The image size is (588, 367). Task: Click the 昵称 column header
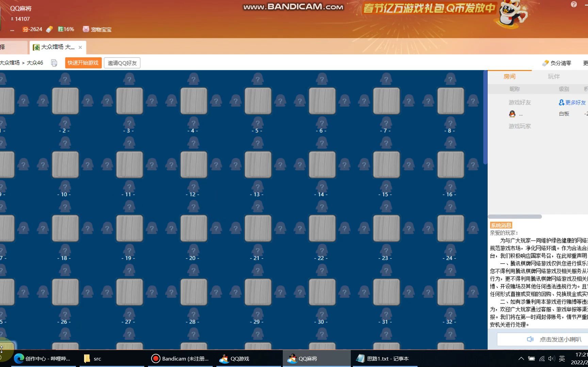[514, 89]
